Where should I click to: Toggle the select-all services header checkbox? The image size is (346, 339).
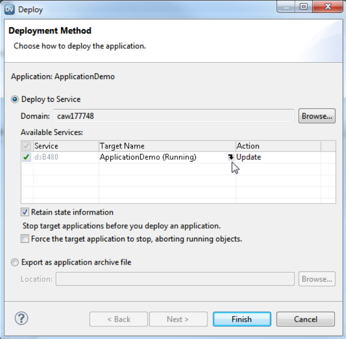[x=26, y=146]
